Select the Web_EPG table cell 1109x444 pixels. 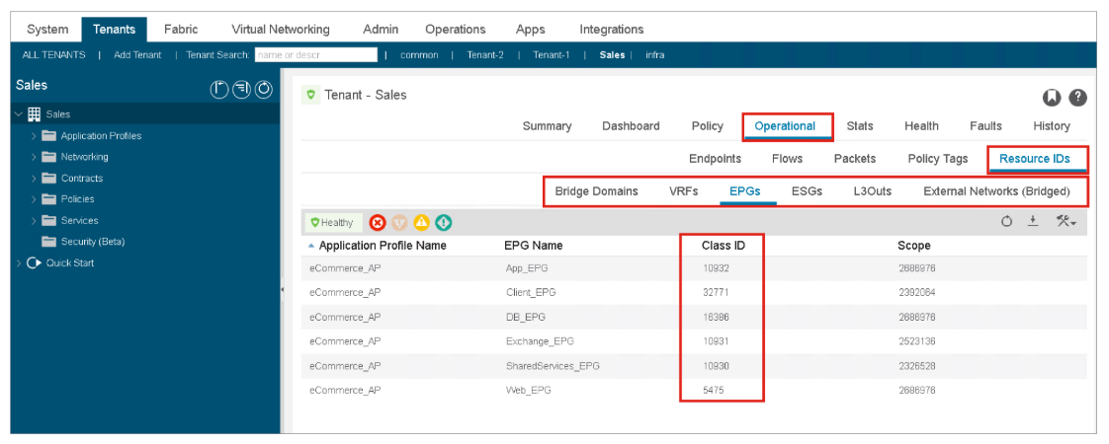[x=529, y=390]
